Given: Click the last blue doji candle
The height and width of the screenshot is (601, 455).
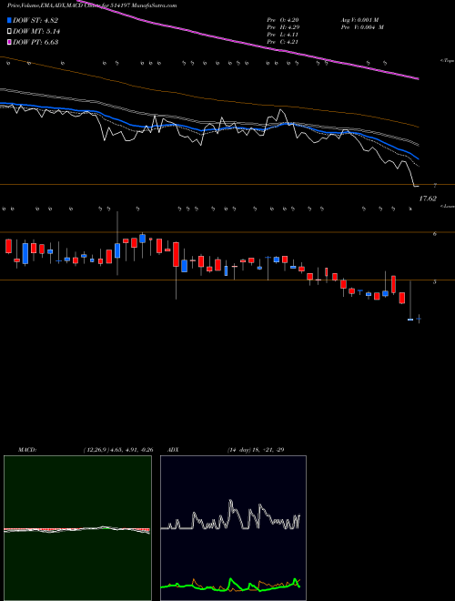Looking at the screenshot, I should pos(419,319).
